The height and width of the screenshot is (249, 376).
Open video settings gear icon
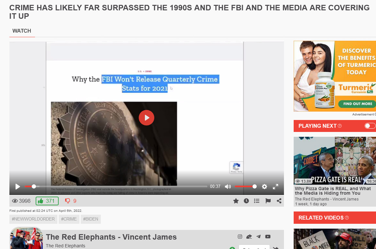[x=264, y=187]
